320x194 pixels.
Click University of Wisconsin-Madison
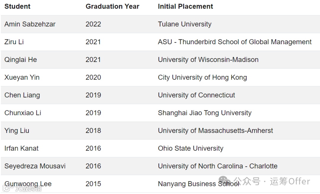[x=208, y=60]
